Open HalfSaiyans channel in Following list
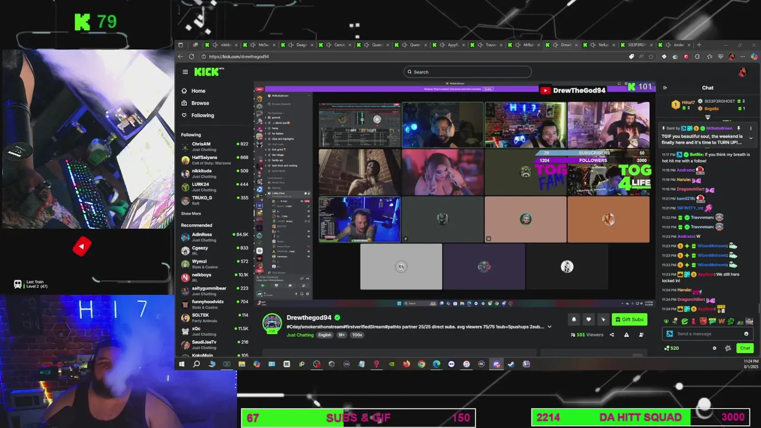This screenshot has height=428, width=761. (x=215, y=160)
